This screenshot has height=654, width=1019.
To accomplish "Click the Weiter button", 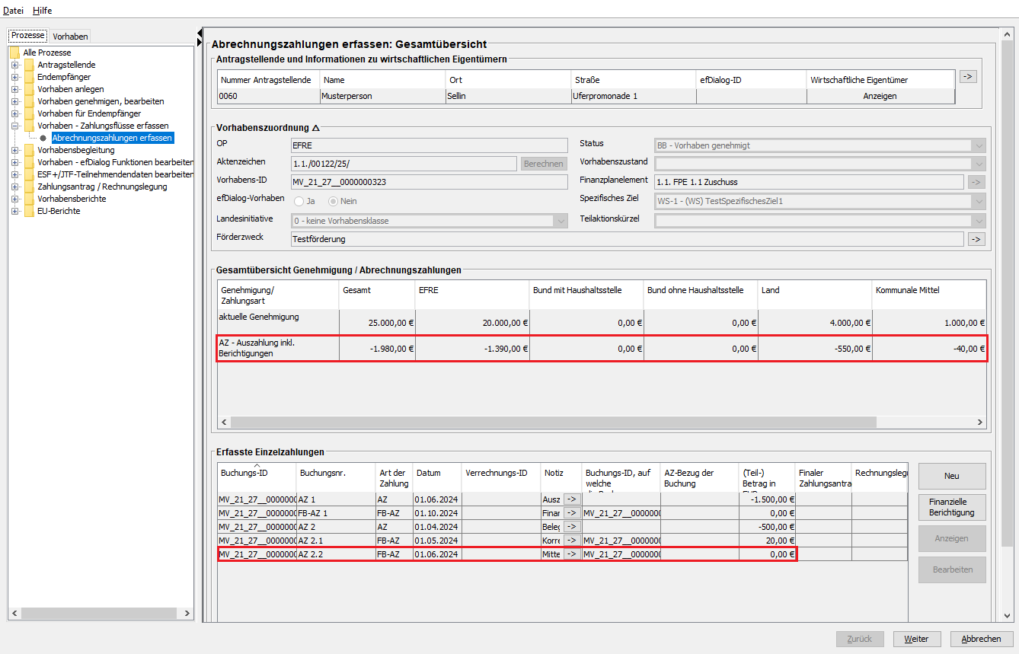I will tap(917, 639).
